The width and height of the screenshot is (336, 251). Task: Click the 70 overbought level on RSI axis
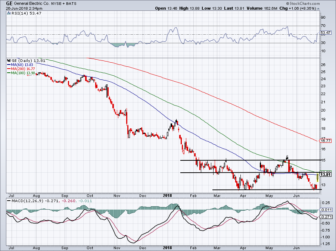tap(323, 26)
